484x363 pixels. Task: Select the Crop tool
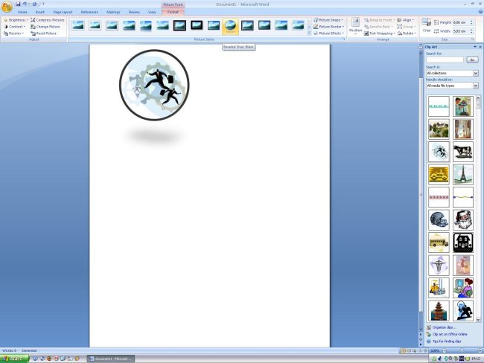pos(426,25)
